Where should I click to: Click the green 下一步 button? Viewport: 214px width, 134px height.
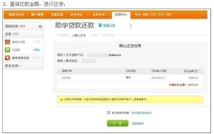point(118,123)
